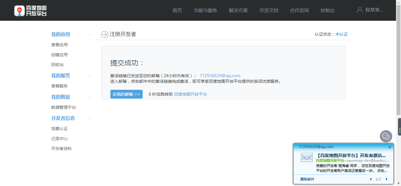The height and width of the screenshot is (186, 401).
Task: Select 我的服务 sidebar heading
Action: click(61, 76)
